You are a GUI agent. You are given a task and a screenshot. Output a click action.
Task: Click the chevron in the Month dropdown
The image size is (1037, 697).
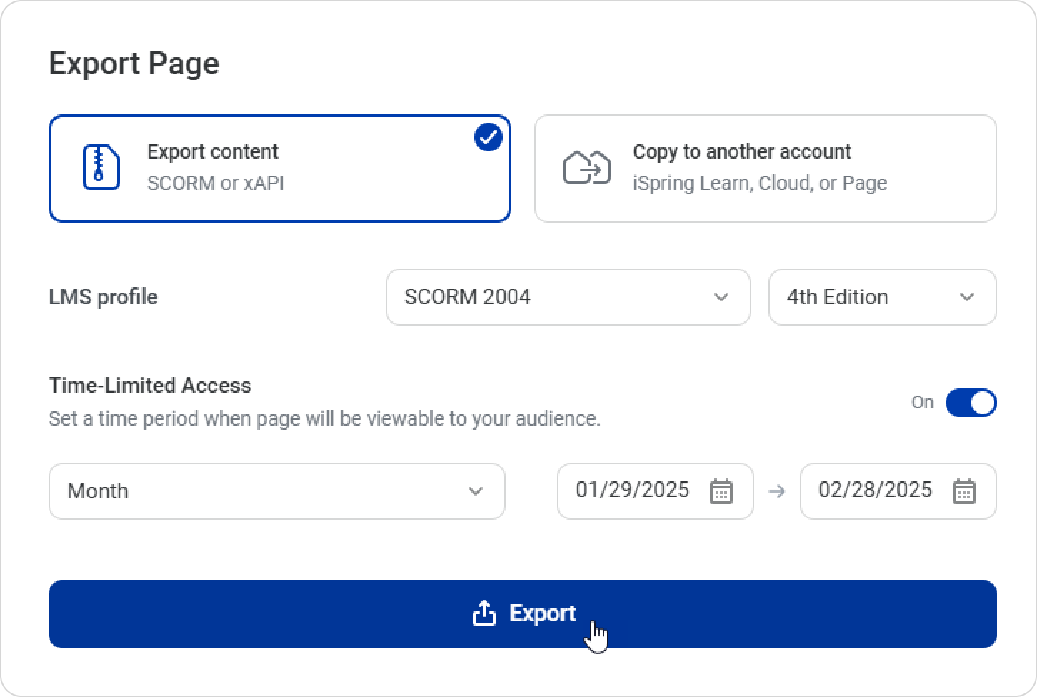click(x=475, y=491)
